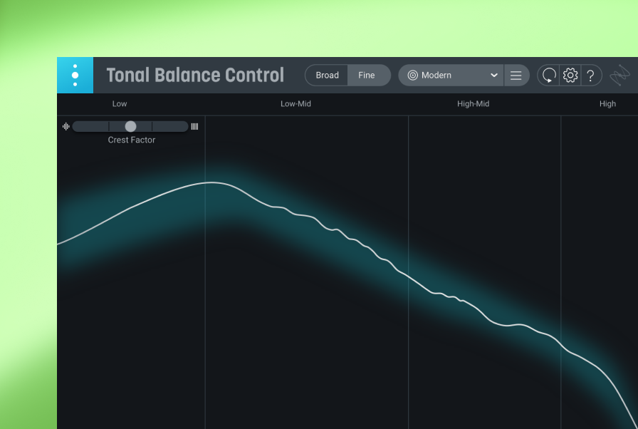Click the target icon beside Modern
Viewport: 638px width, 429px height.
(412, 76)
